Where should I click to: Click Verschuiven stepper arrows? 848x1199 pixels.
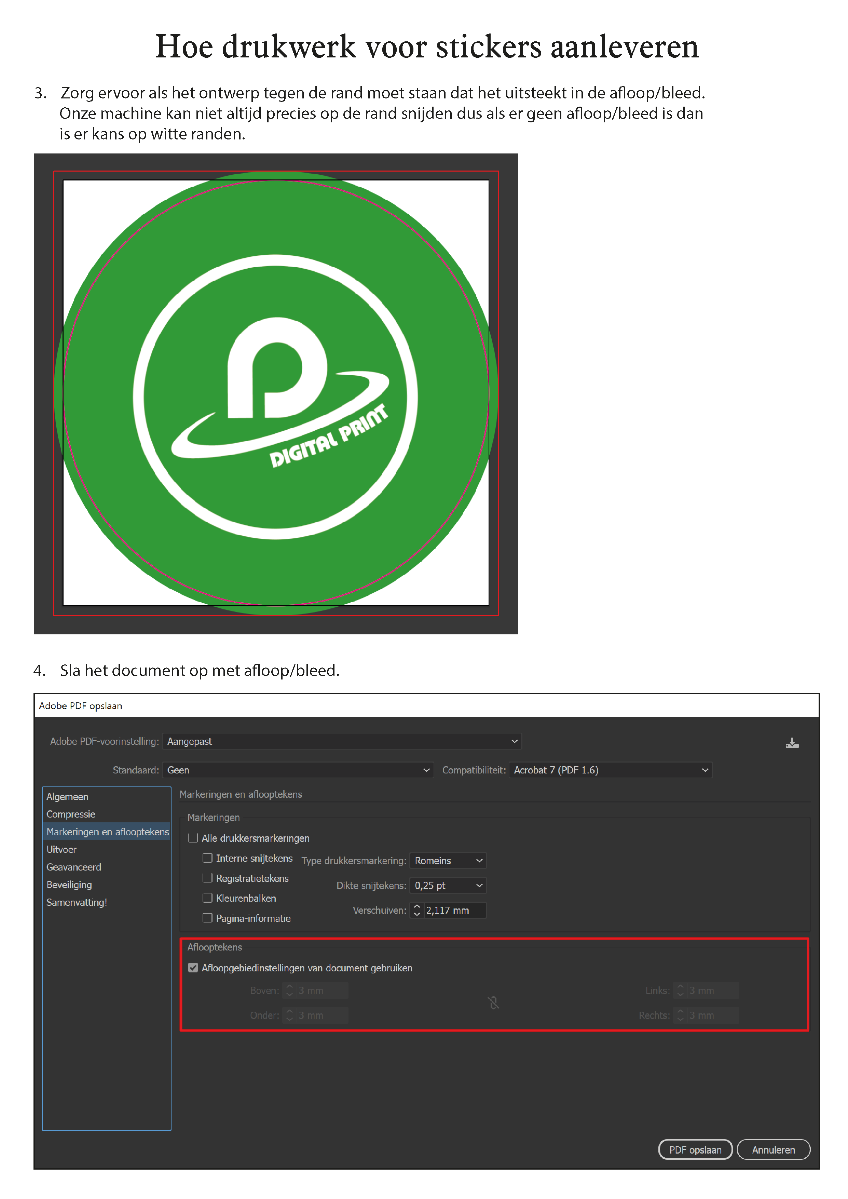pos(417,910)
